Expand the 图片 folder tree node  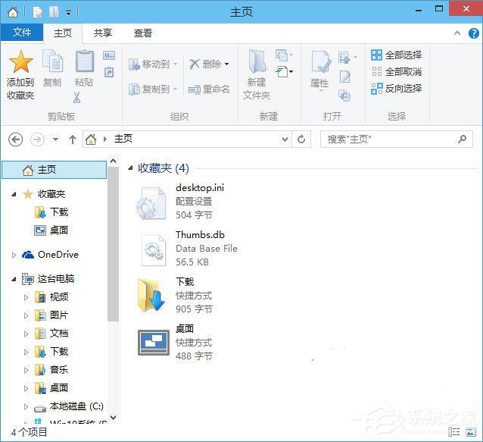26,315
